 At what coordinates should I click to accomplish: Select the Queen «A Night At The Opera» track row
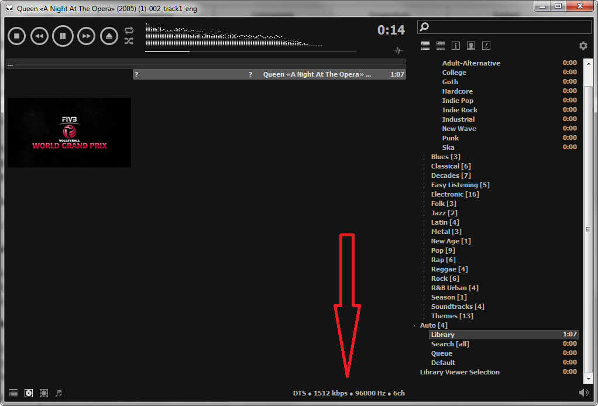tap(269, 74)
